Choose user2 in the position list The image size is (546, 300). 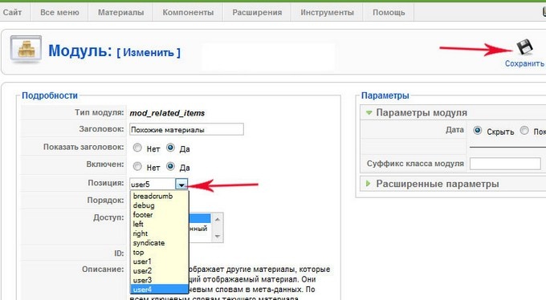pyautogui.click(x=160, y=271)
